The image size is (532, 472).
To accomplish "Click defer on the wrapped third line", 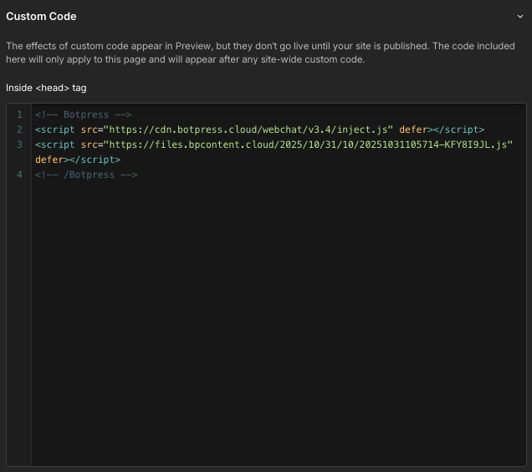I will [x=49, y=160].
